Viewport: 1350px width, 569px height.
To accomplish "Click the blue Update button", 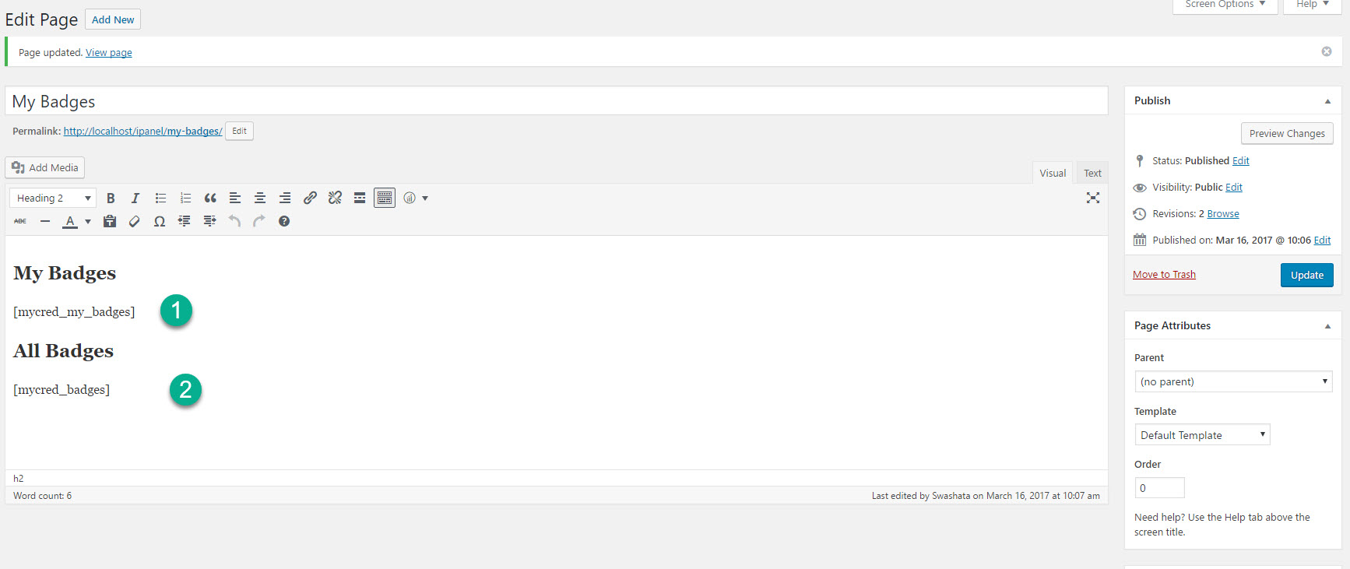I will click(1306, 275).
